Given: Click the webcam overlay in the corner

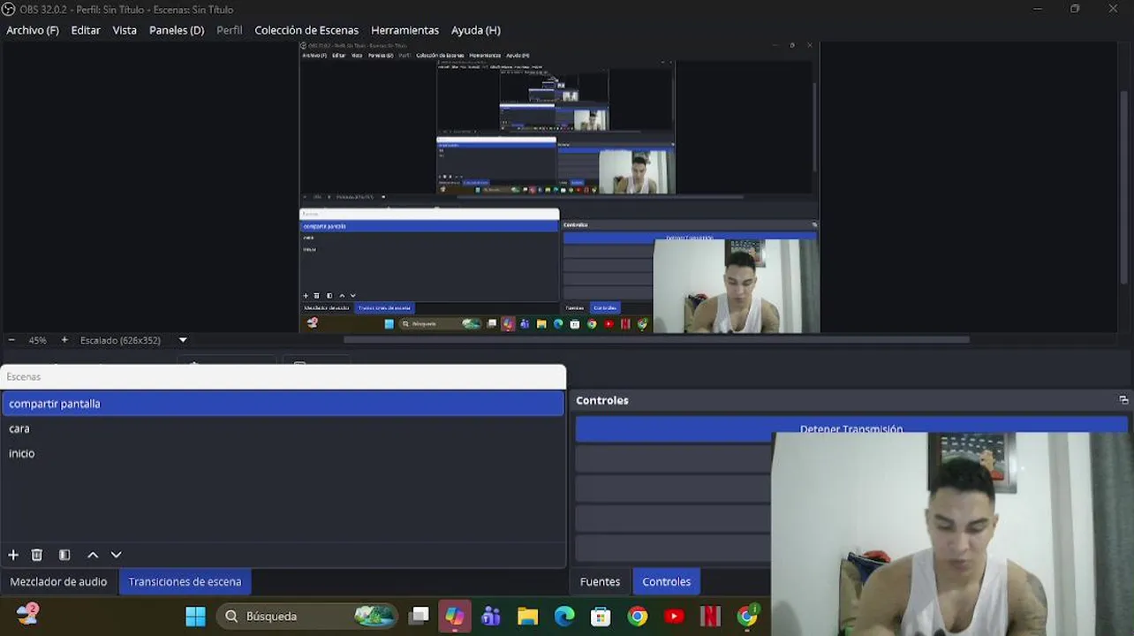Looking at the screenshot, I should pyautogui.click(x=952, y=534).
